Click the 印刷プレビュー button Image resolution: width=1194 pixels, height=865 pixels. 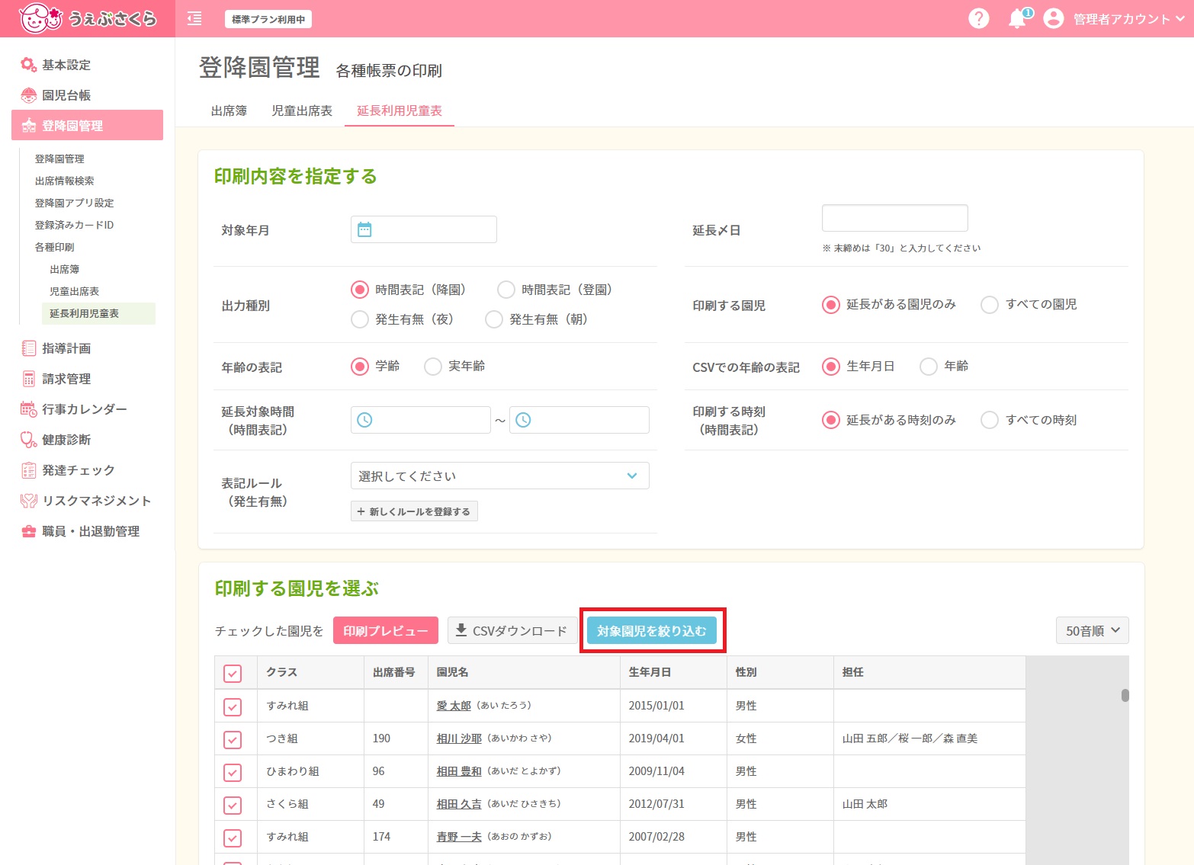click(386, 630)
